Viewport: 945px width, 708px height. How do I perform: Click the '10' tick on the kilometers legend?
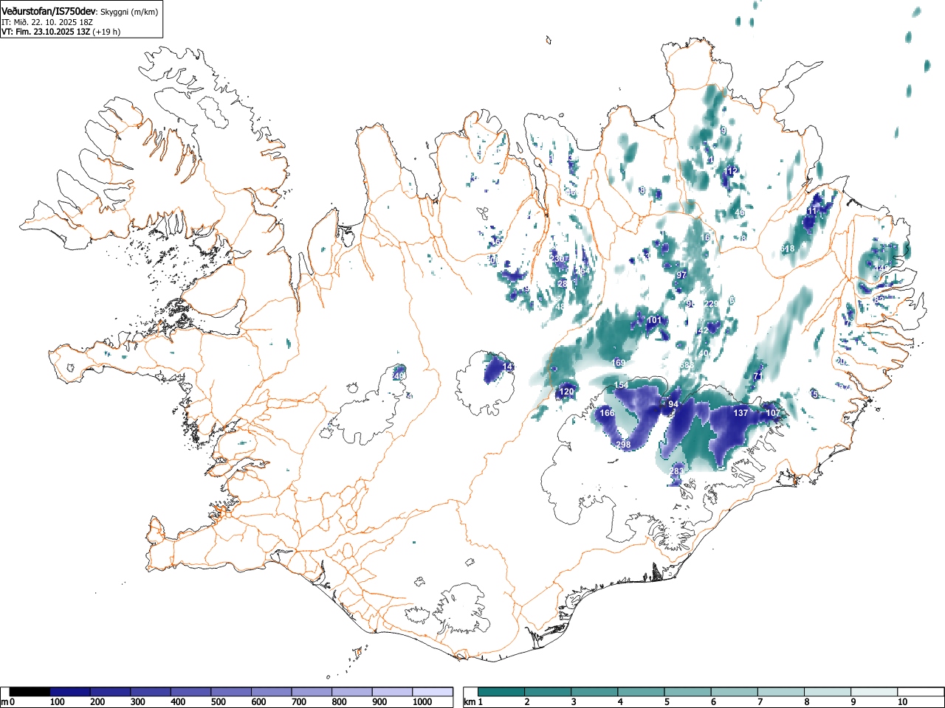(x=902, y=702)
